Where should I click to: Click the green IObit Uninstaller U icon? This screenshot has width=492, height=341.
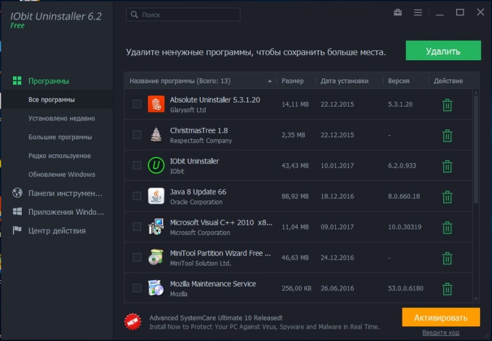156,165
